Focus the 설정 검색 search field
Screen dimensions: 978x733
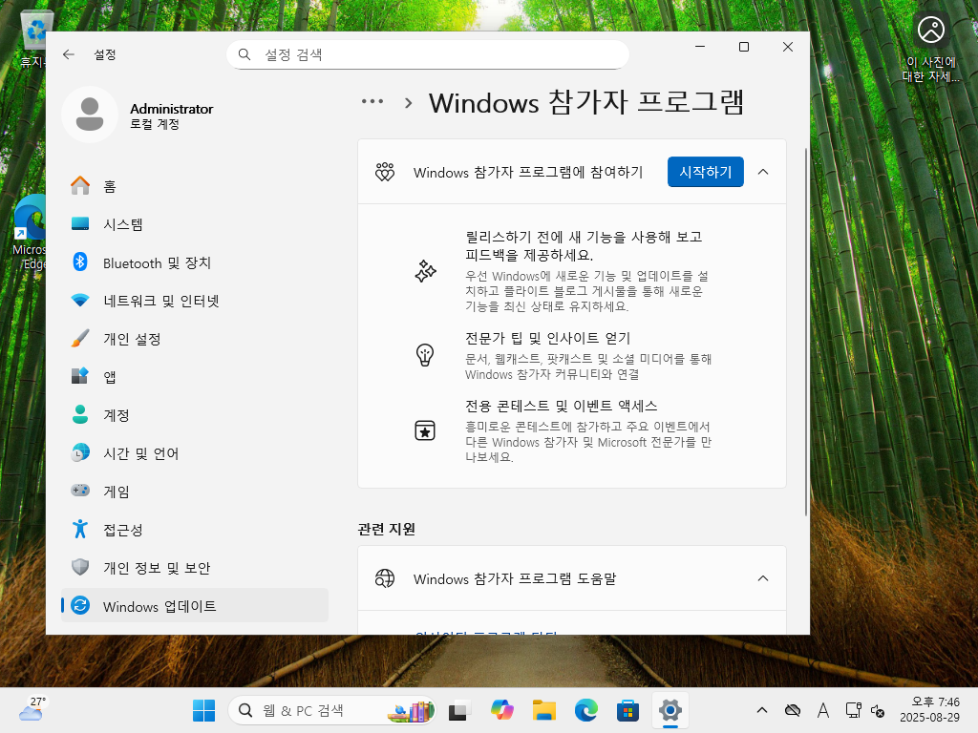pyautogui.click(x=428, y=54)
